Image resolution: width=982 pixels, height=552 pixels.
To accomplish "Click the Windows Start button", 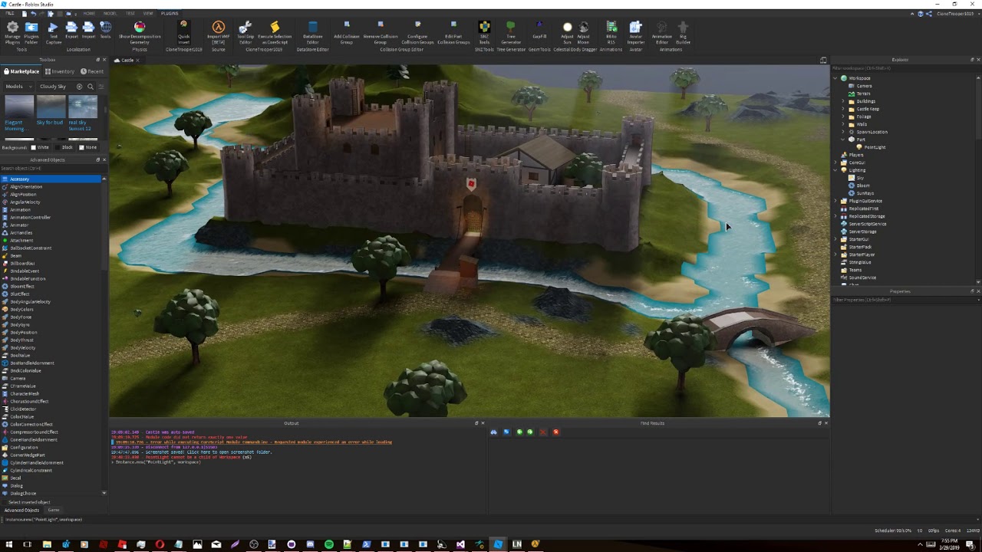I will 8,544.
